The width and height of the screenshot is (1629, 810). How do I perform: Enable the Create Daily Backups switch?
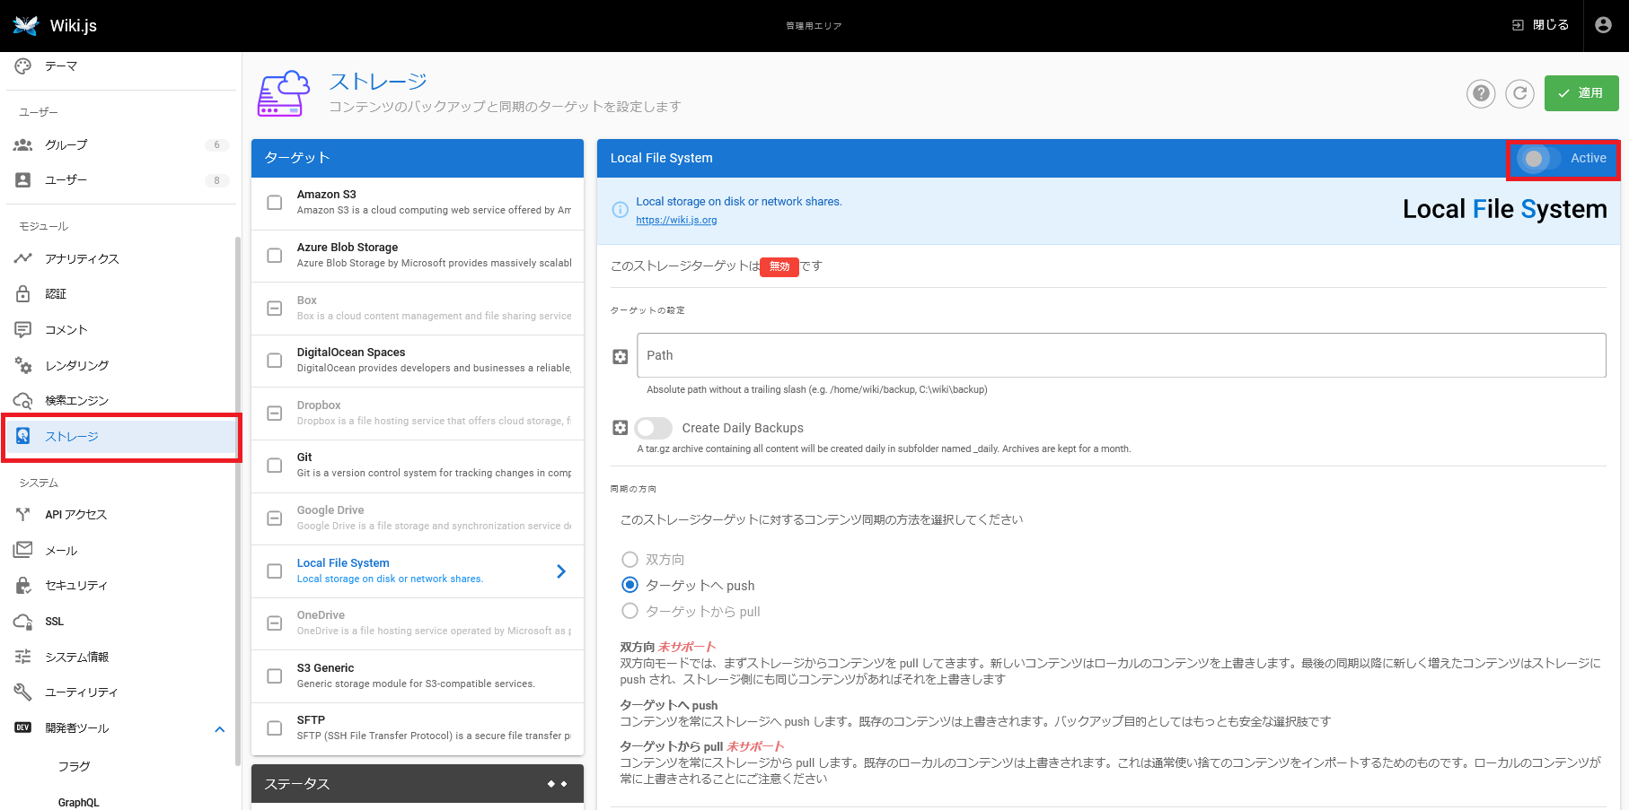pos(653,428)
